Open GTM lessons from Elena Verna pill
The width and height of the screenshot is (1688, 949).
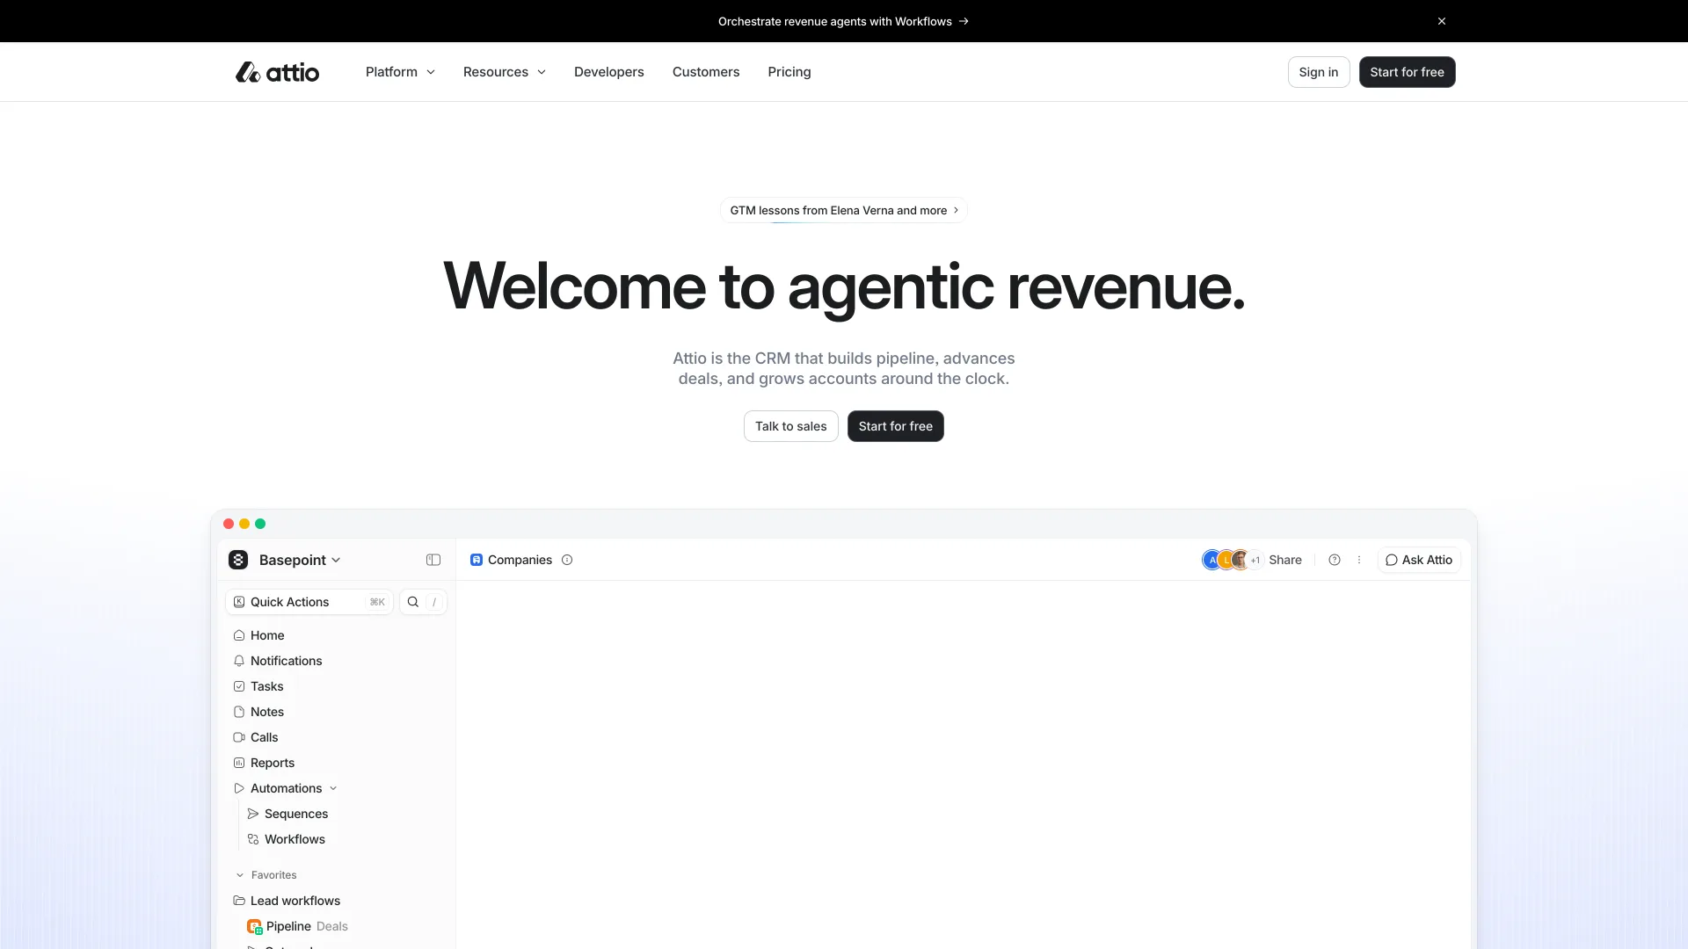[x=844, y=210]
